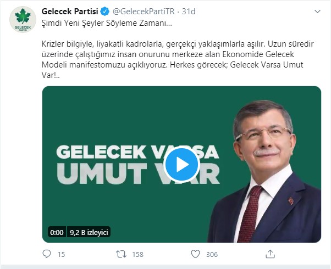Click the 15 replies count
331x269 pixels.
pos(61,255)
